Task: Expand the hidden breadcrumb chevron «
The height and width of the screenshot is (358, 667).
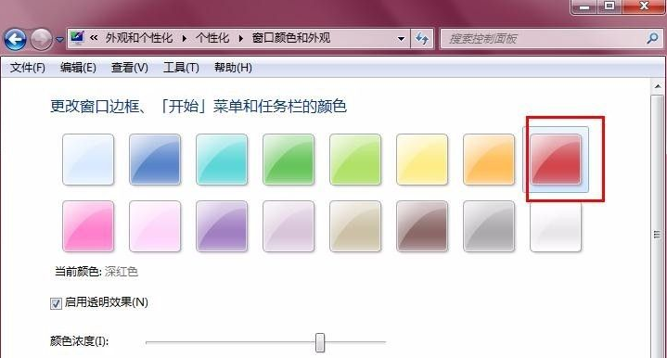Action: 94,38
